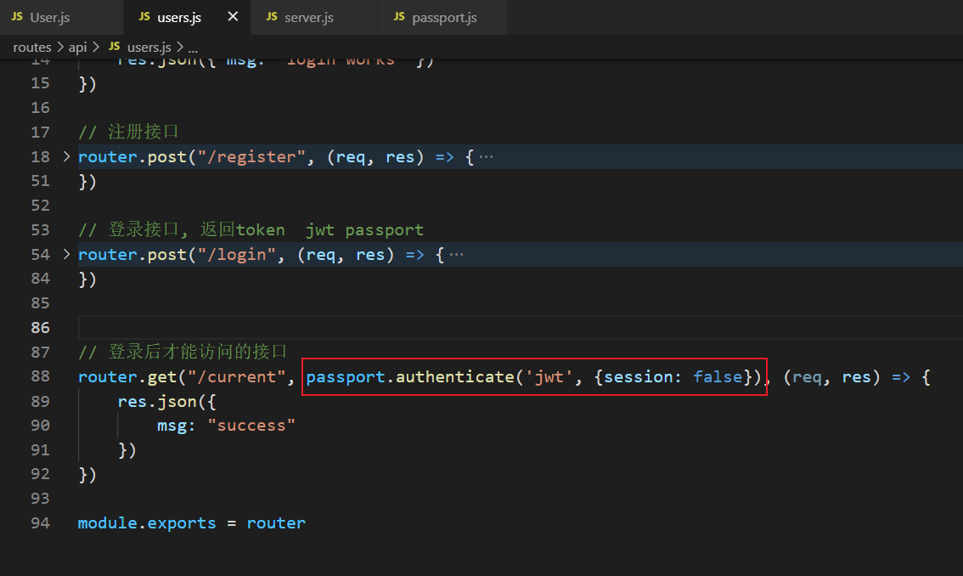Click JS icon on passport.js tab
The width and height of the screenshot is (963, 576).
coord(399,17)
